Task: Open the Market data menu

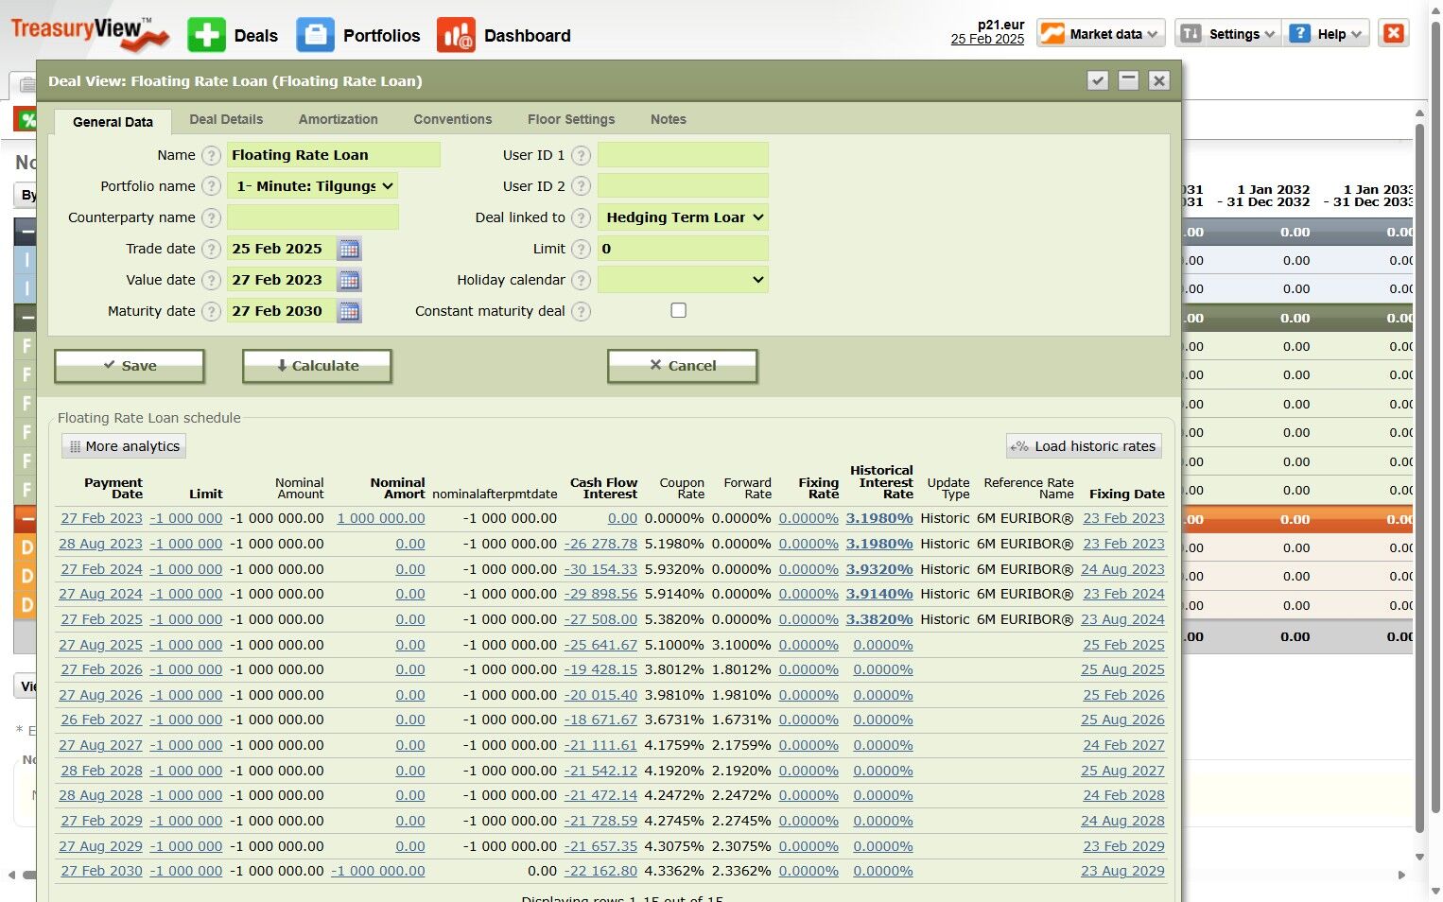Action: coord(1101,34)
